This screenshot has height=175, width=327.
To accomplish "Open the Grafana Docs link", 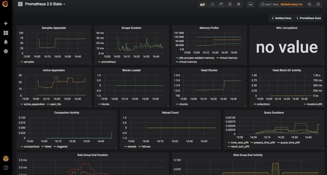I will [282, 18].
